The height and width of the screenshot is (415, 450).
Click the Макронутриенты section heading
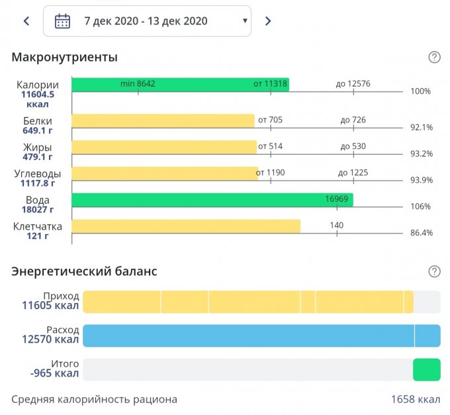[x=65, y=58]
